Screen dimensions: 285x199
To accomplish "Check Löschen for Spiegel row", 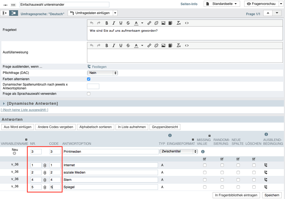I will pyautogui.click(x=254, y=187).
